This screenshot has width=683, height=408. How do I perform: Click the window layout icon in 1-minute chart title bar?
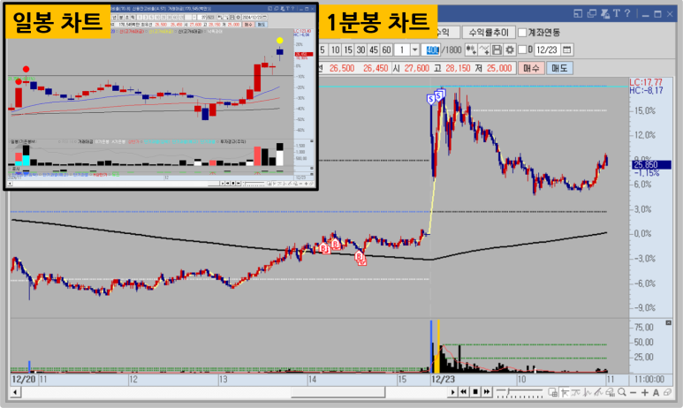pos(578,13)
